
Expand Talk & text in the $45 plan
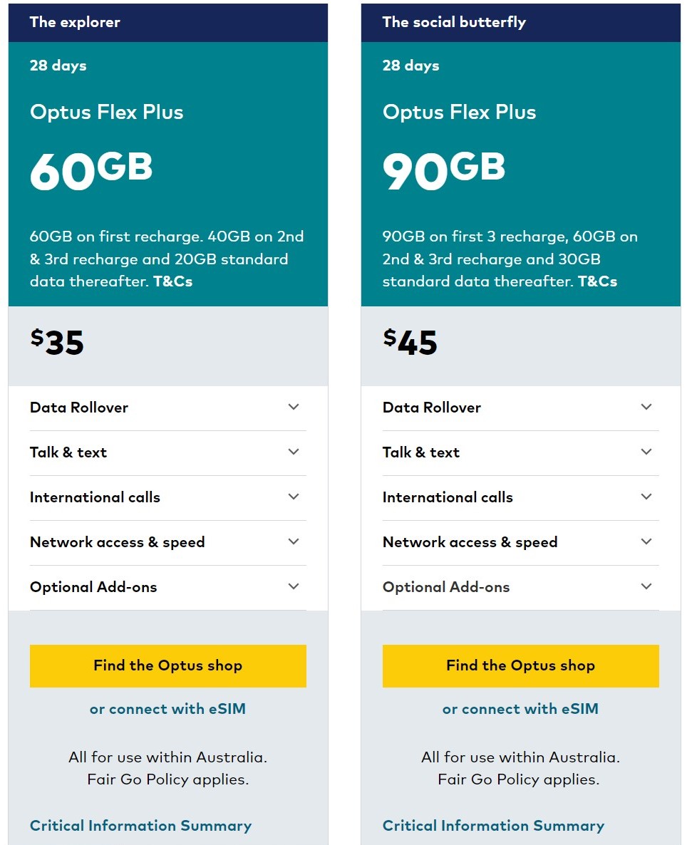coord(520,452)
